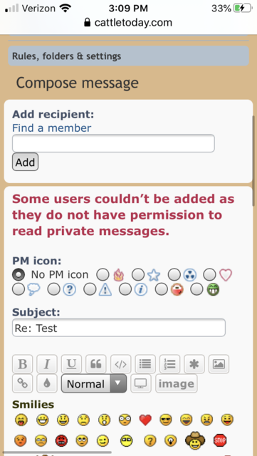Insert URL with the chain link icon
The image size is (257, 456).
22,383
